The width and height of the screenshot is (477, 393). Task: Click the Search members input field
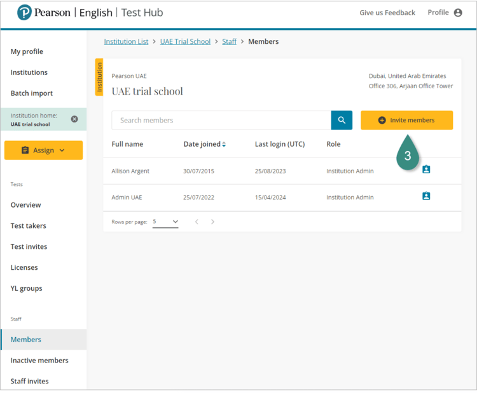point(221,120)
